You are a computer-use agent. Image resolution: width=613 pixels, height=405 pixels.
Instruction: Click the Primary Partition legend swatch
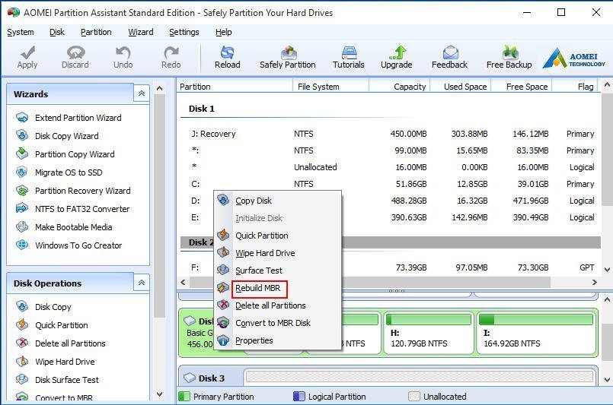tap(184, 397)
